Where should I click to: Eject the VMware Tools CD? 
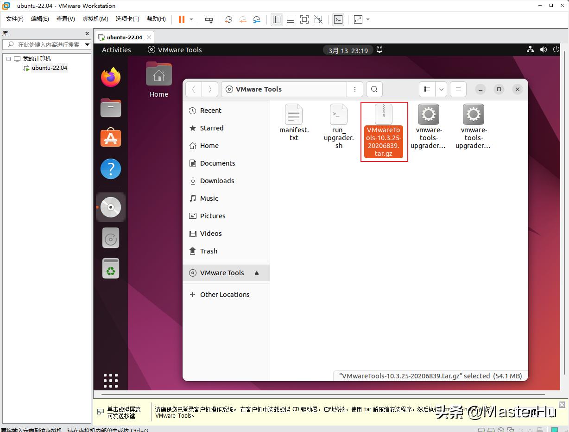click(257, 273)
